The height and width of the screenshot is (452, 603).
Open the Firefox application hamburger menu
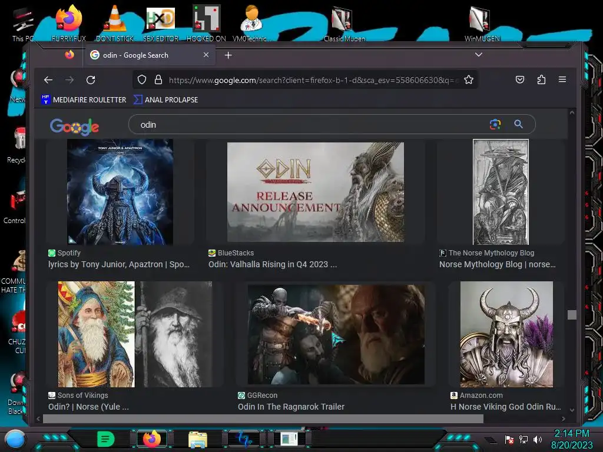(x=562, y=79)
